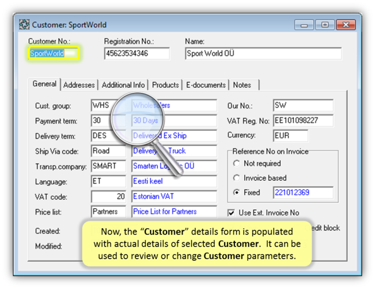The image size is (375, 289).
Task: Click the Customer window title icon
Action: [24, 25]
